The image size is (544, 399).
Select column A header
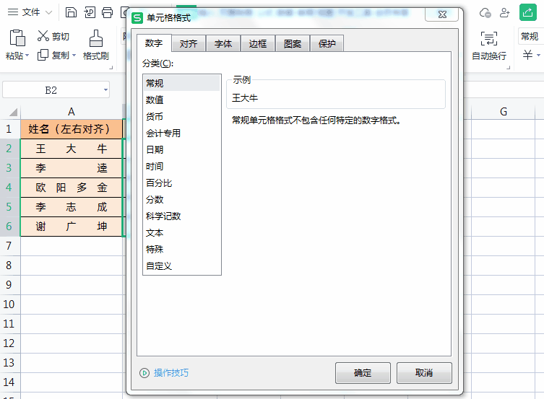(x=71, y=112)
